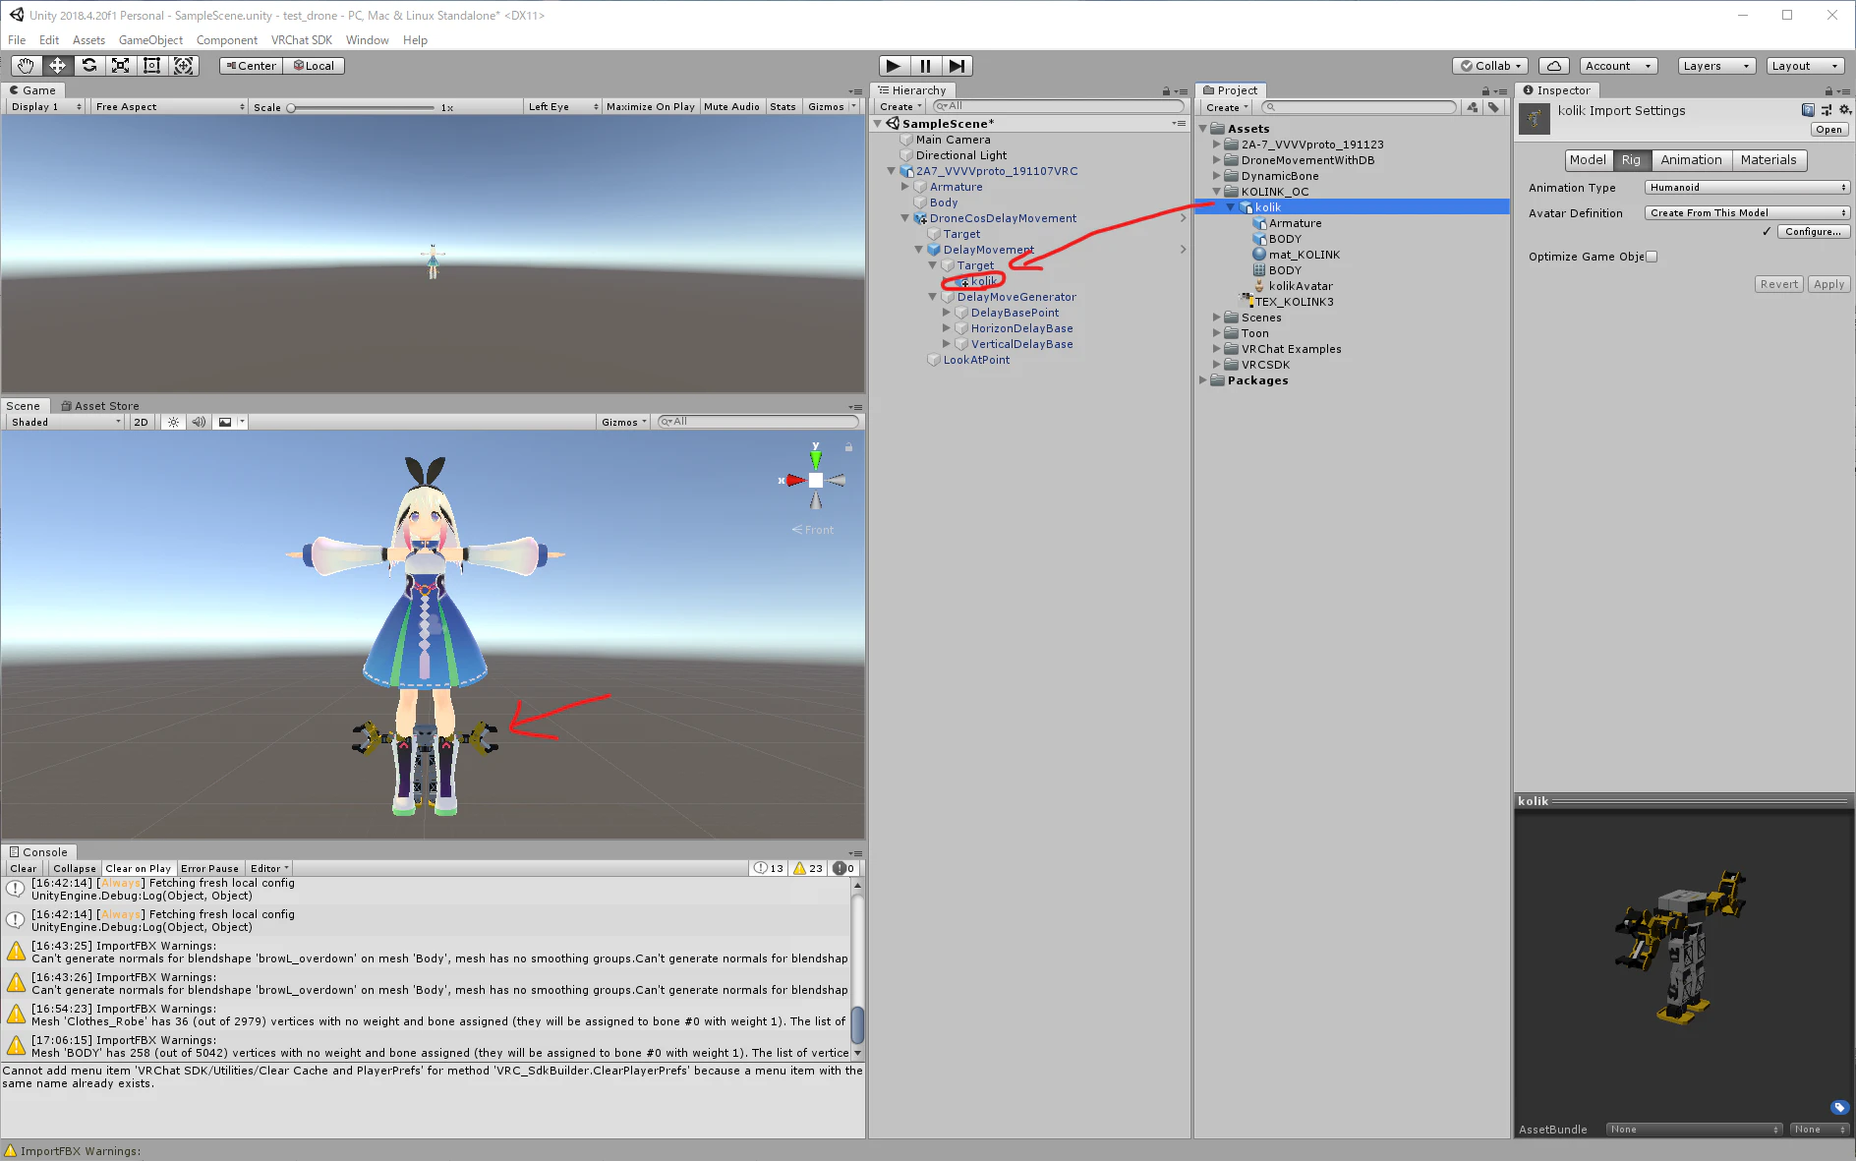Toggle info messages count (13) in Console
Image resolution: width=1856 pixels, height=1161 pixels.
(x=769, y=868)
